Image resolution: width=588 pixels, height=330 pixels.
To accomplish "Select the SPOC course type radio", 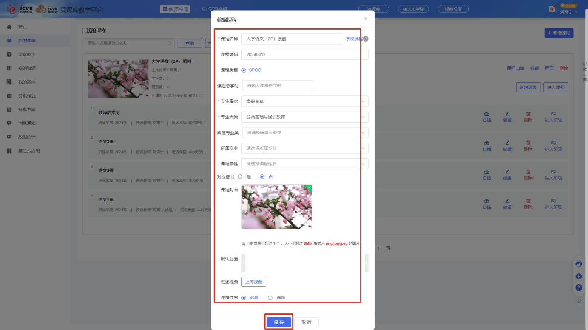I will (244, 70).
